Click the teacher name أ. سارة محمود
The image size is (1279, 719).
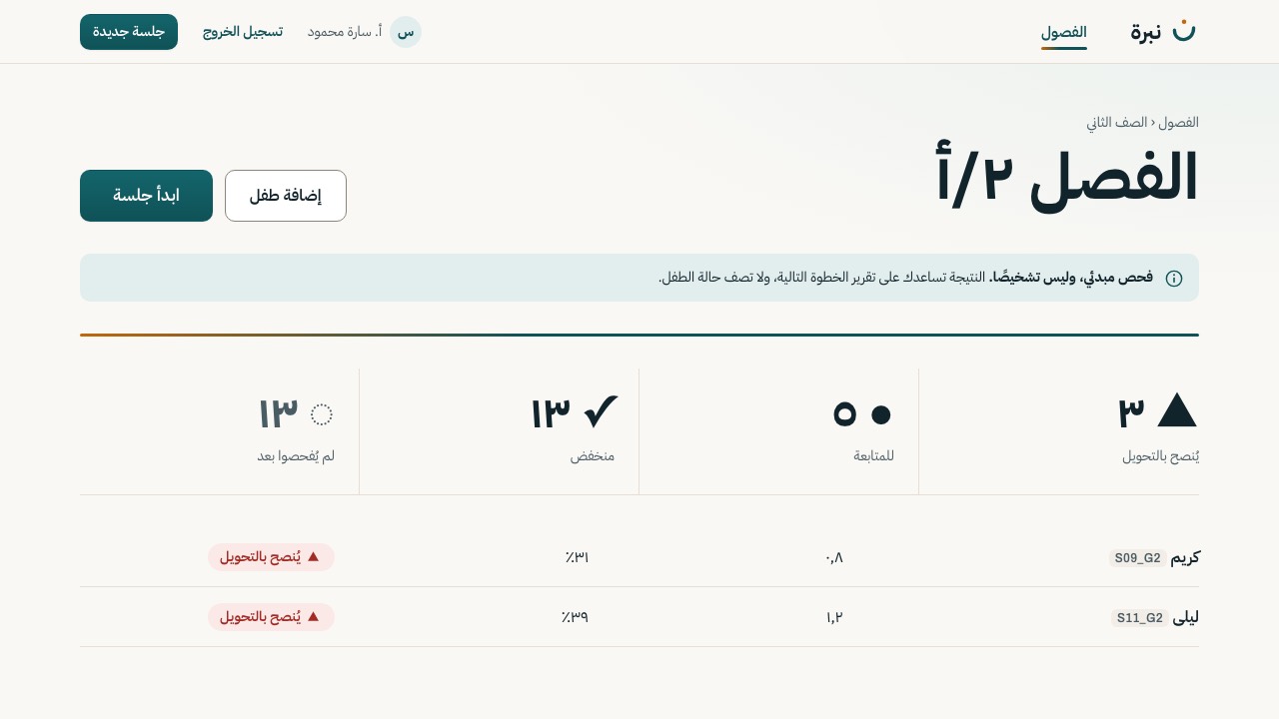tap(345, 32)
